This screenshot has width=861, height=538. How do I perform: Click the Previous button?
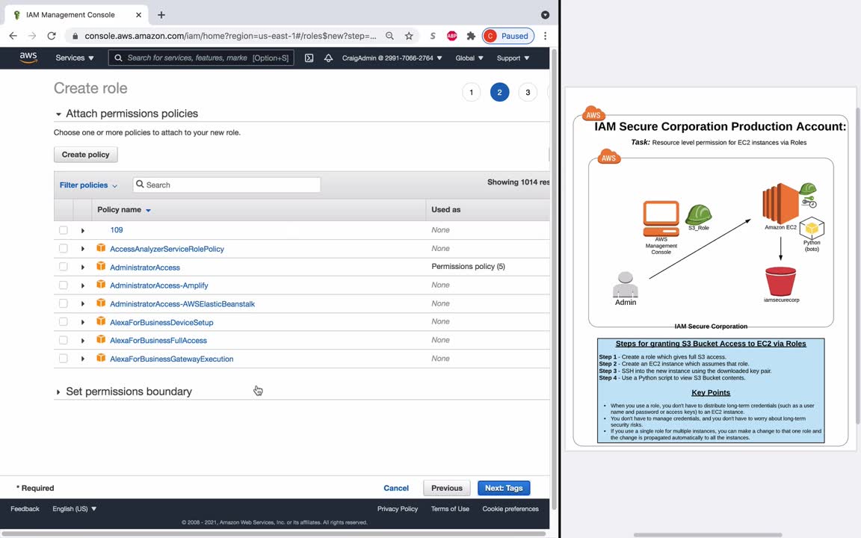pos(446,488)
